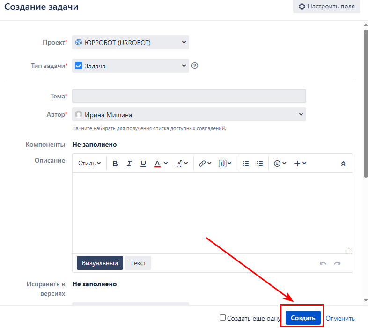Click the help icon next to task type
368x328 pixels.
pyautogui.click(x=195, y=66)
